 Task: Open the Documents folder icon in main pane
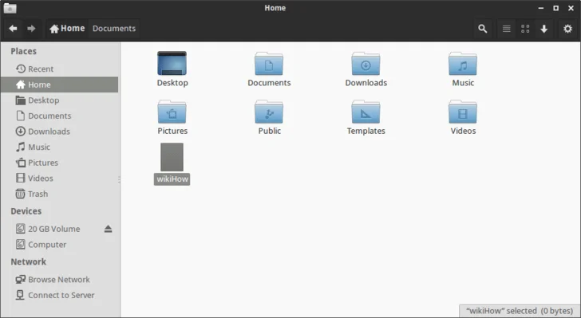269,63
